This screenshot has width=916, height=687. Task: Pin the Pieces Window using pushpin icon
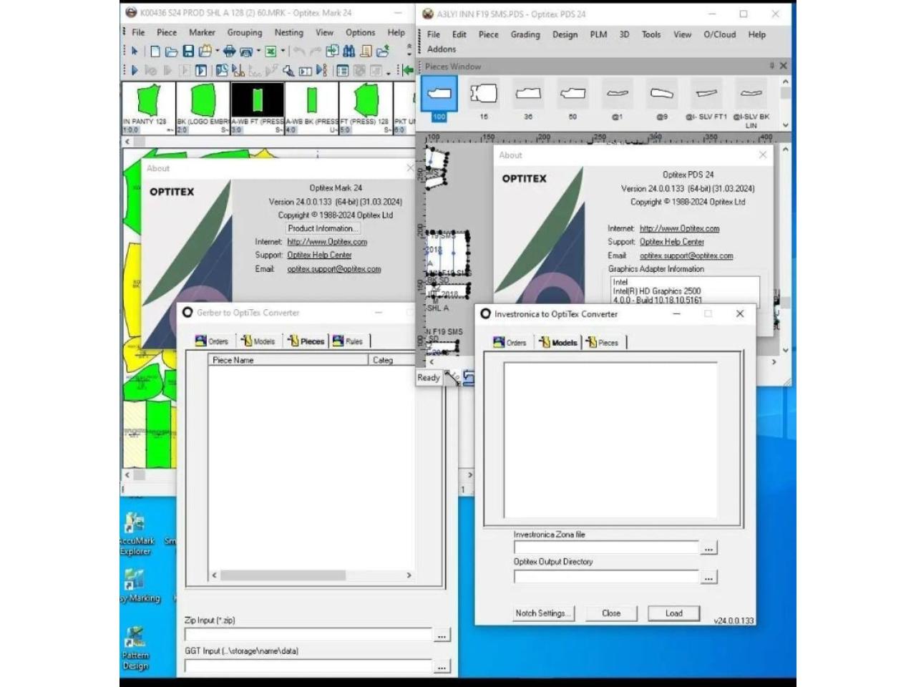(771, 66)
